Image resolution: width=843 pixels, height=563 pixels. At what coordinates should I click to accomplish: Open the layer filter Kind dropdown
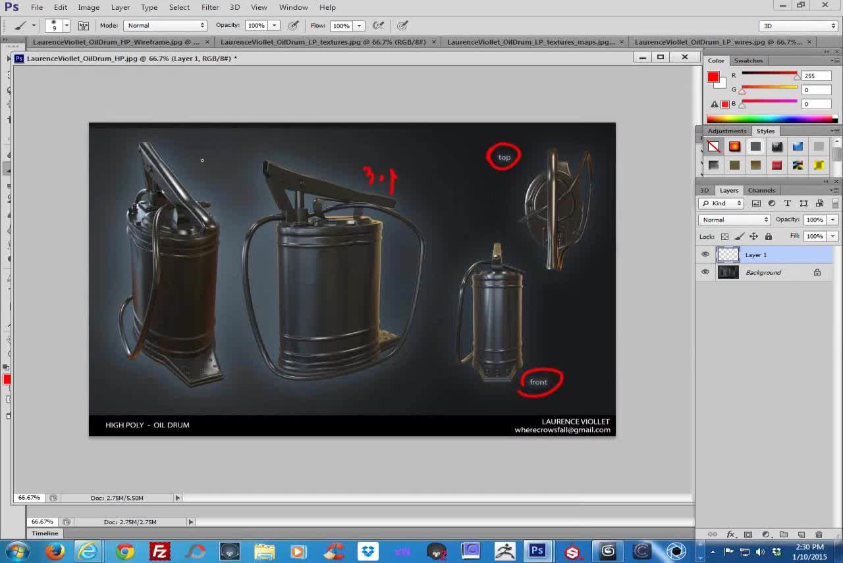(721, 203)
